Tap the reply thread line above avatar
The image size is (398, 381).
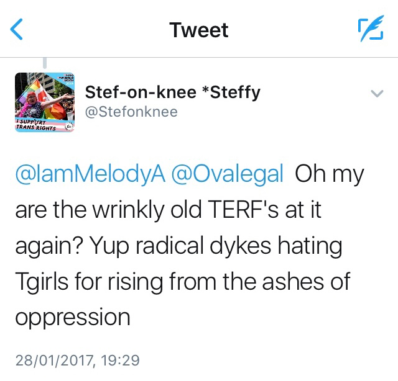pyautogui.click(x=45, y=63)
